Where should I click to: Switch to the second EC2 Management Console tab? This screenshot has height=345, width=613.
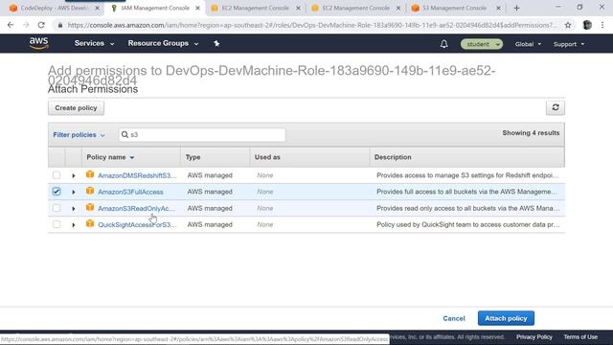tap(355, 8)
